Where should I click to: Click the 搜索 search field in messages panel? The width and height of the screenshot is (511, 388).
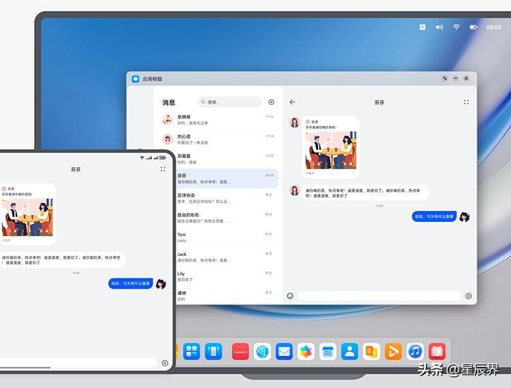point(230,102)
